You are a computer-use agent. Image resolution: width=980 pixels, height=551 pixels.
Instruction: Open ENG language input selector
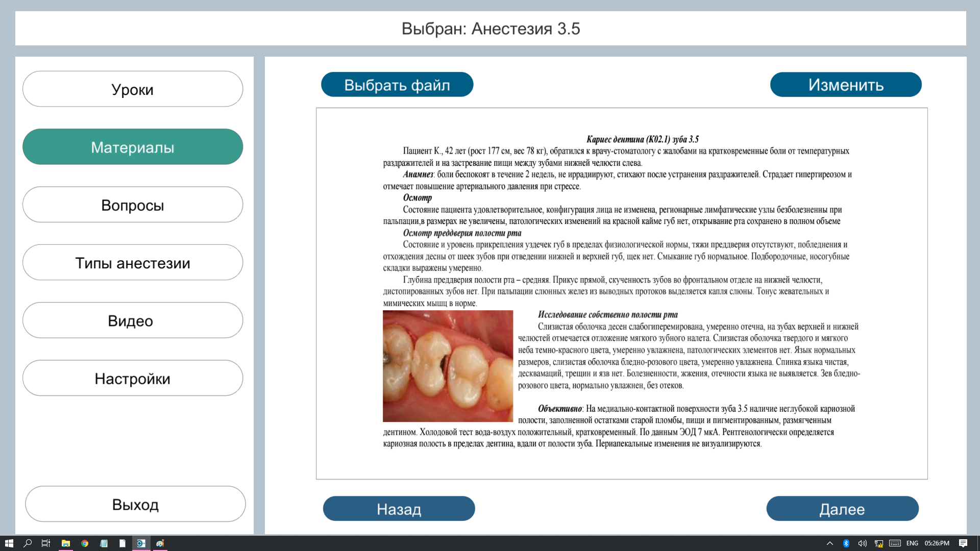coord(912,543)
